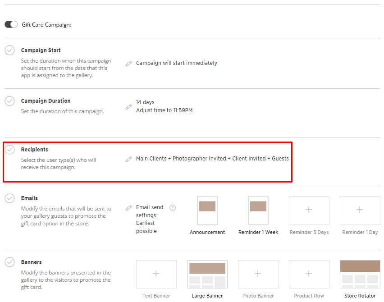This screenshot has width=384, height=302.
Task: Open the Reminder 1 Week email thumbnail
Action: pos(258,210)
